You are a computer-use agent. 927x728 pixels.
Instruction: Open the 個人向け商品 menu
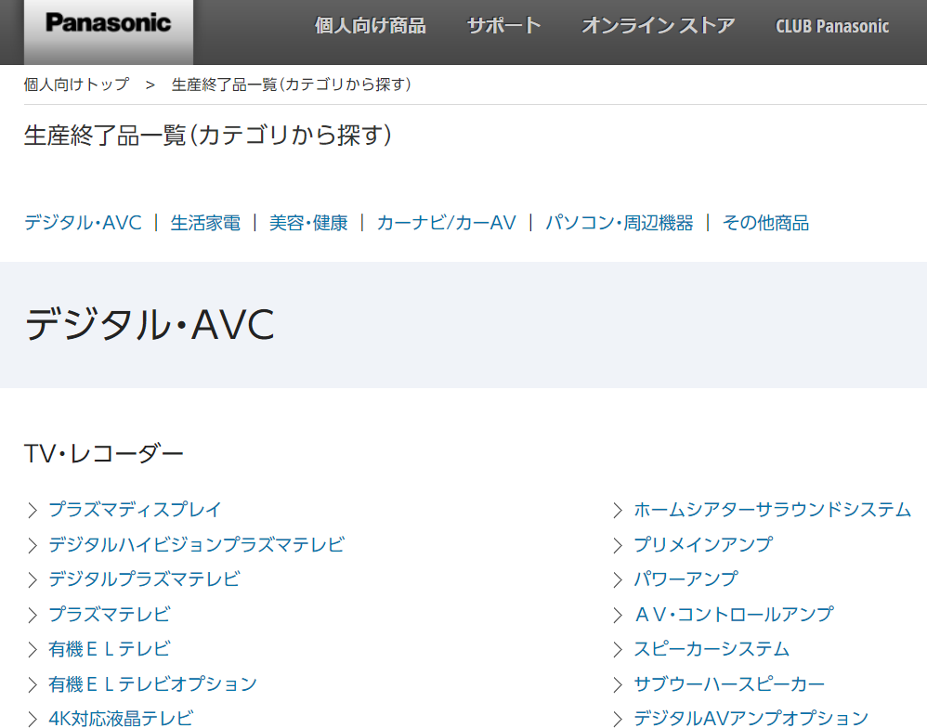click(x=370, y=26)
